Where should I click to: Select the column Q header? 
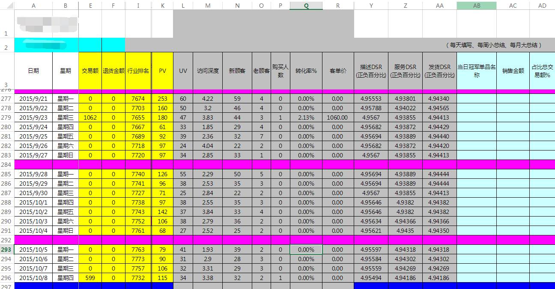(x=306, y=6)
